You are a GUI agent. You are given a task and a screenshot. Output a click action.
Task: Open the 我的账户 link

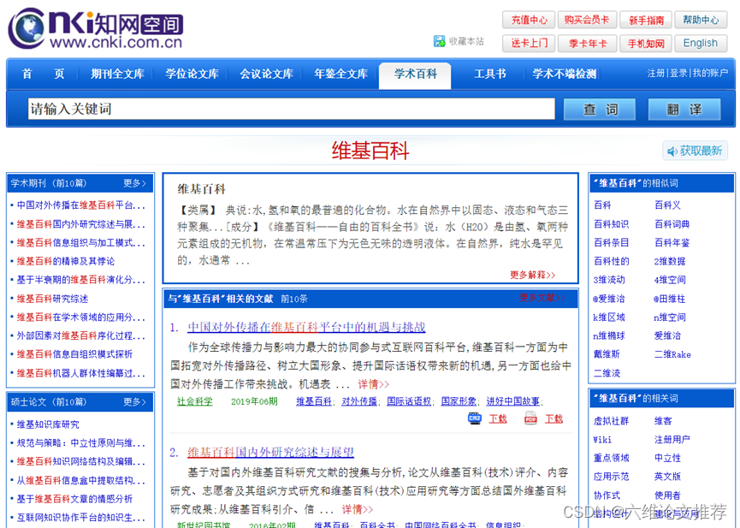point(710,74)
